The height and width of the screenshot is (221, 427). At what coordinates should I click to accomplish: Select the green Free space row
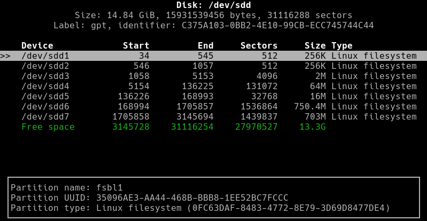(174, 127)
